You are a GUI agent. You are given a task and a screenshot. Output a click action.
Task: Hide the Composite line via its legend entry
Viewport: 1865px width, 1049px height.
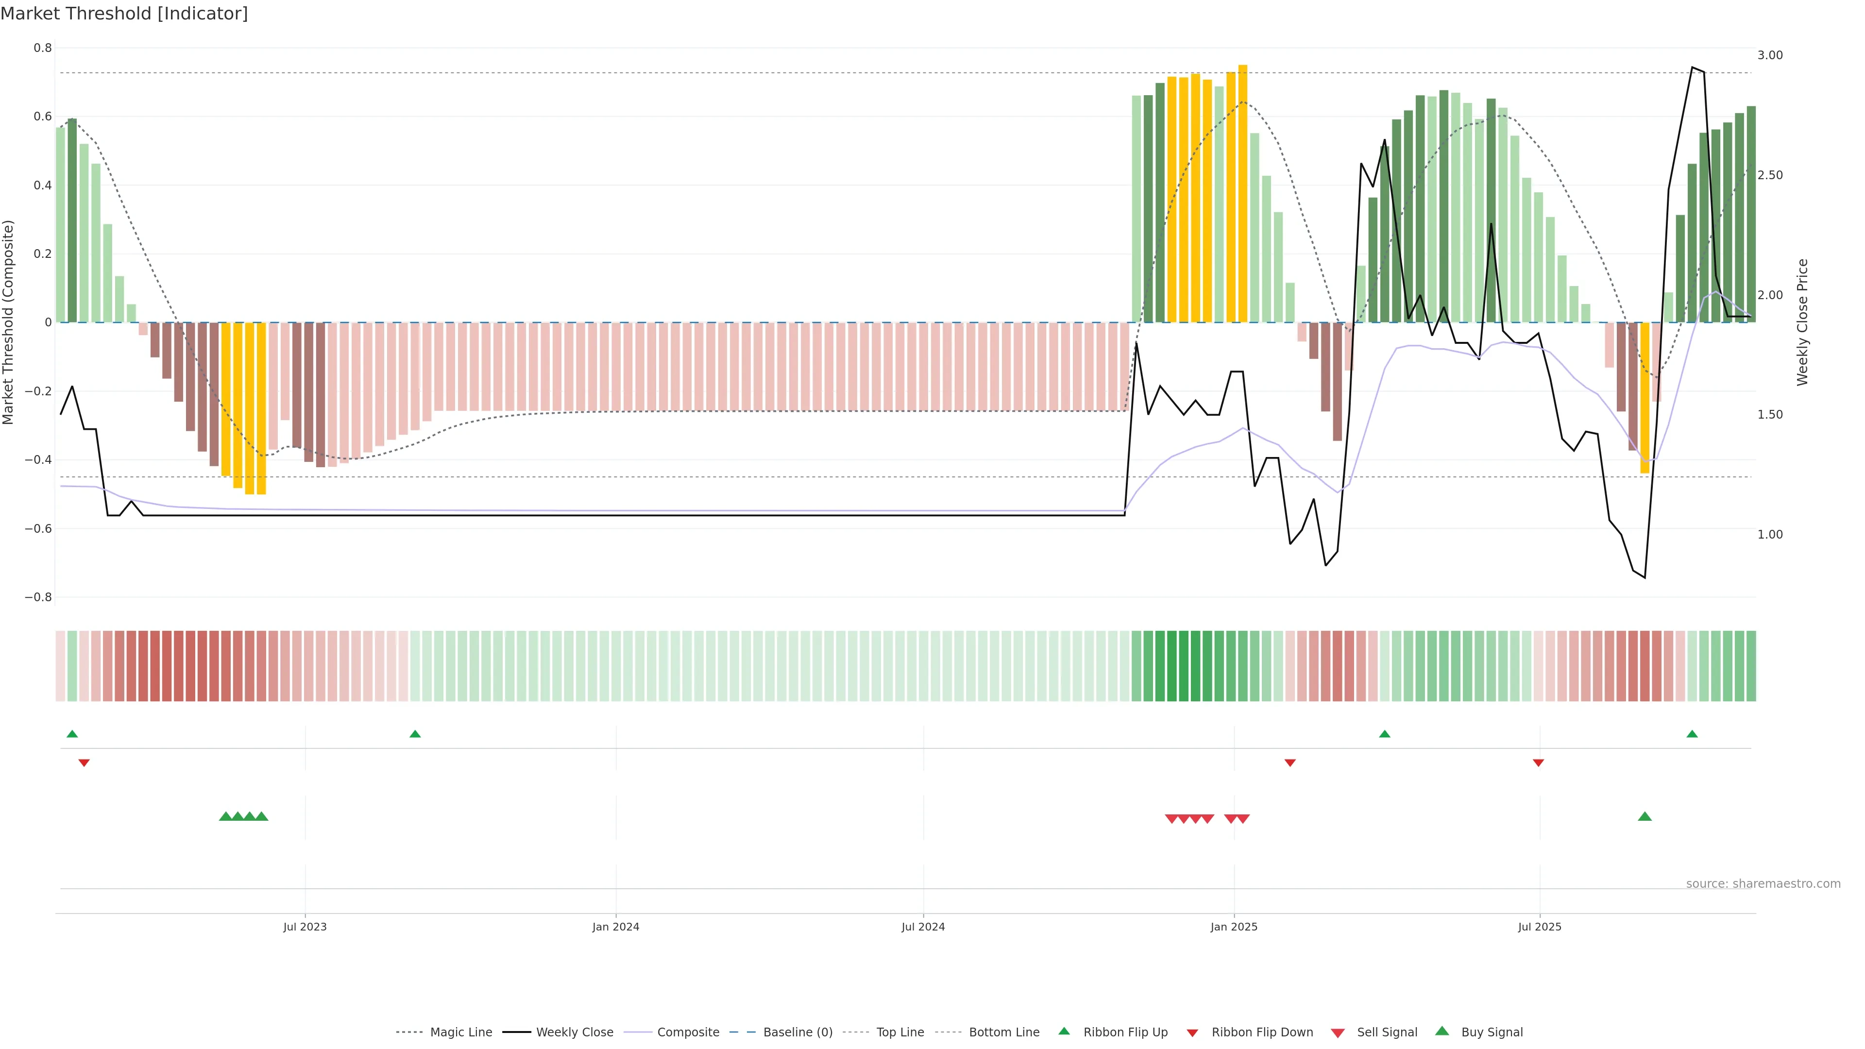click(688, 1032)
